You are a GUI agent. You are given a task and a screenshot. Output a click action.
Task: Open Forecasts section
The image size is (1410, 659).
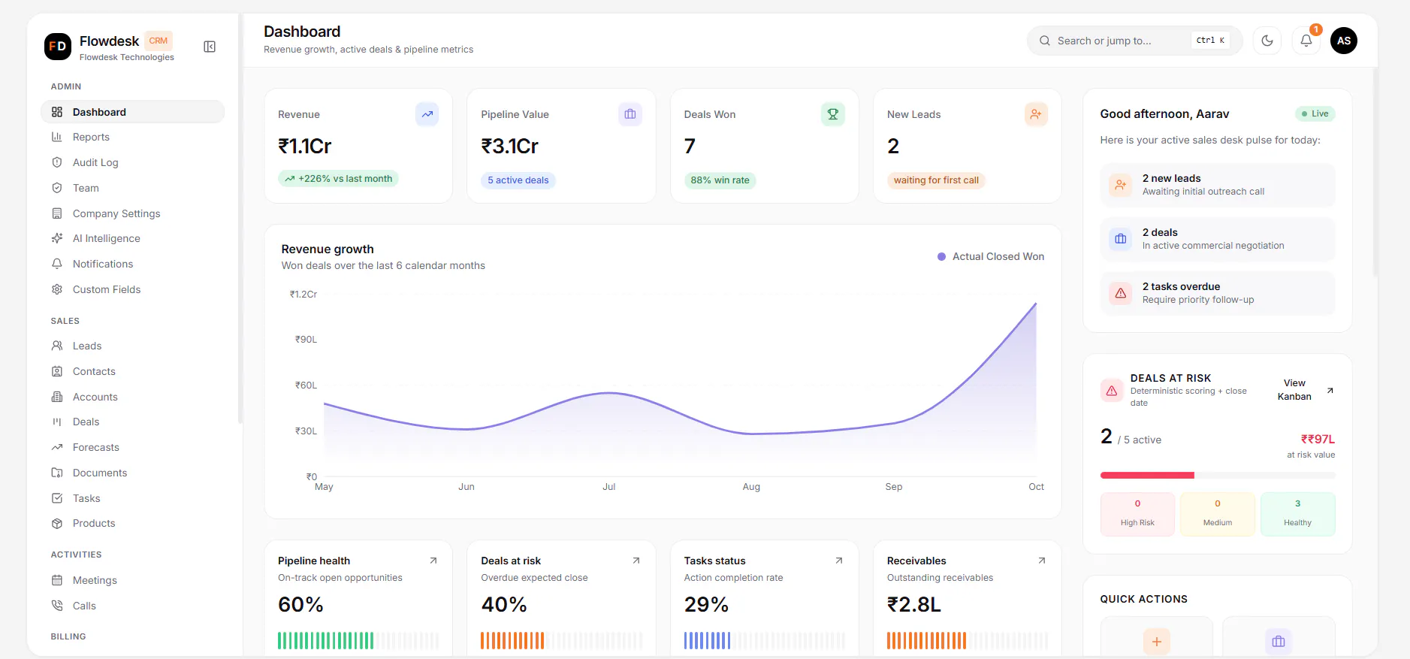(132, 447)
